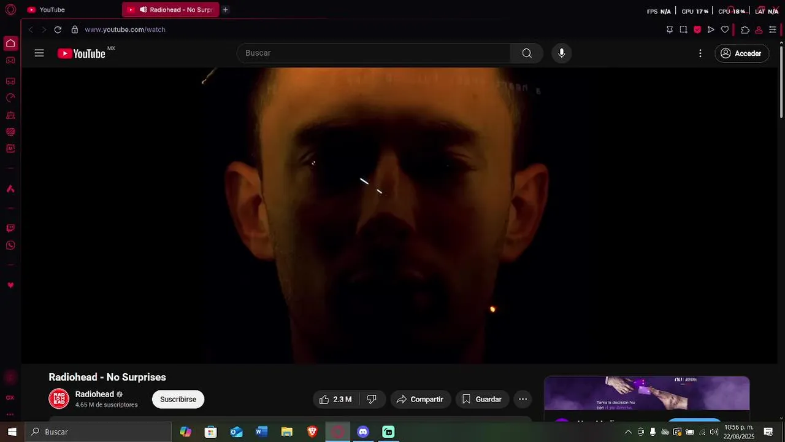Viewport: 785px width, 442px height.
Task: Open a new tab with plus button
Action: 226,10
